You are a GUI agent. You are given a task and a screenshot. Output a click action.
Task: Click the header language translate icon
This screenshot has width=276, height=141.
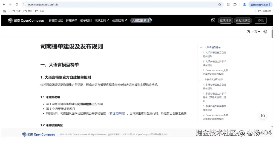tap(213, 20)
